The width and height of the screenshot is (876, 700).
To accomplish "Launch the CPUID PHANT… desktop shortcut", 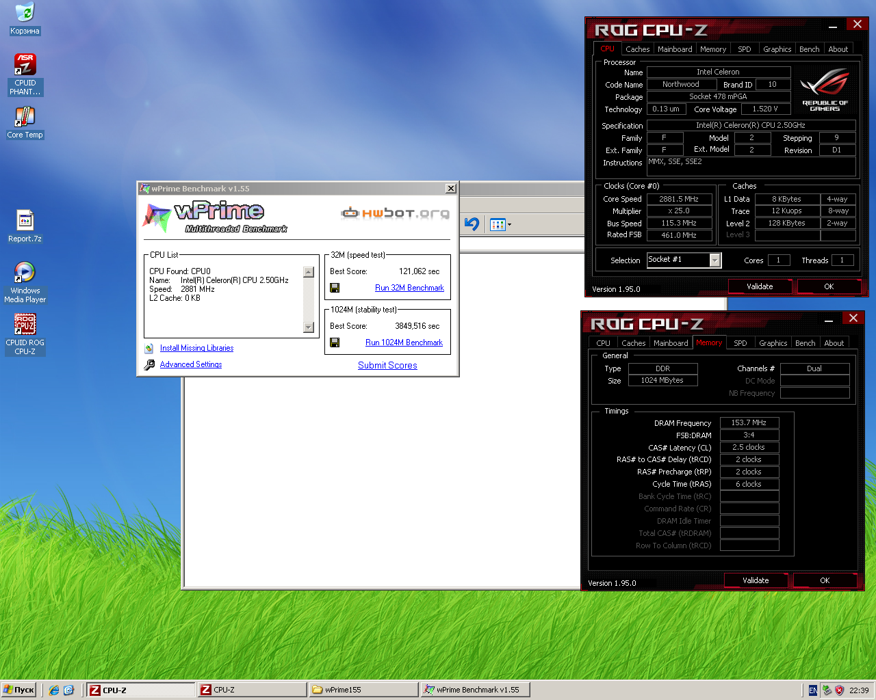I will click(x=25, y=74).
